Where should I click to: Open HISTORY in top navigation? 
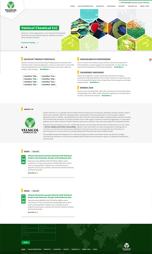tap(122, 6)
